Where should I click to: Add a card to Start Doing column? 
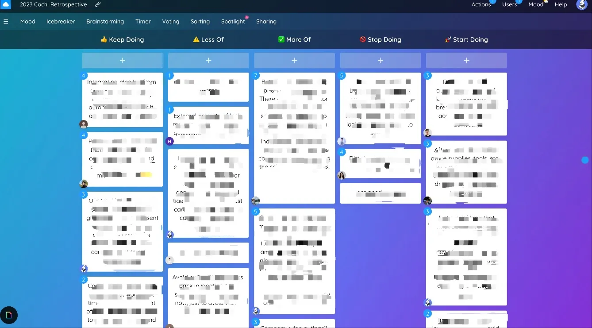pos(466,61)
